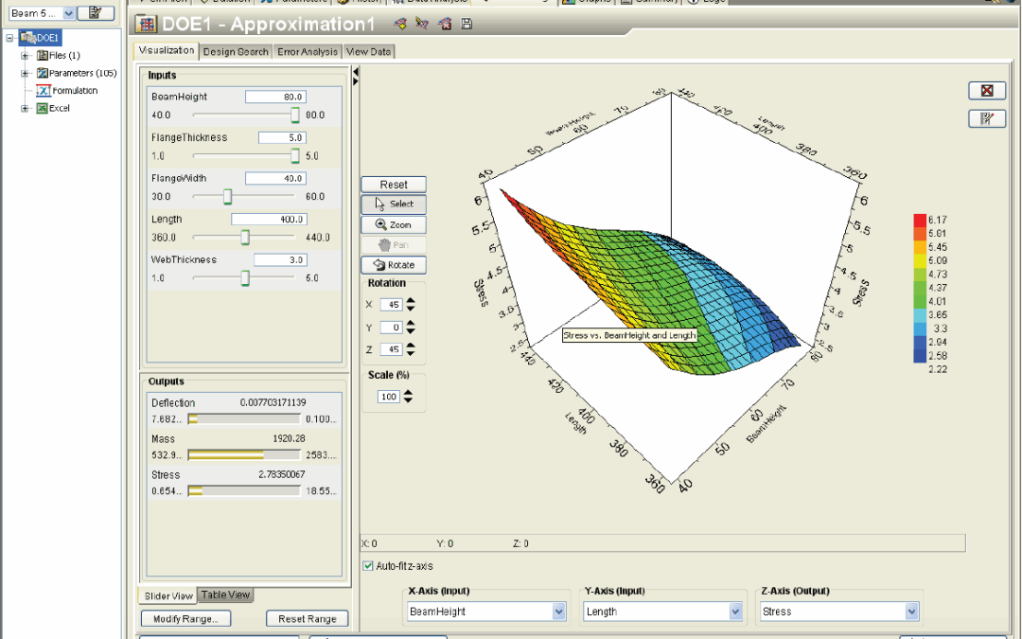
Task: Activate the Rotate tool
Action: tap(394, 265)
